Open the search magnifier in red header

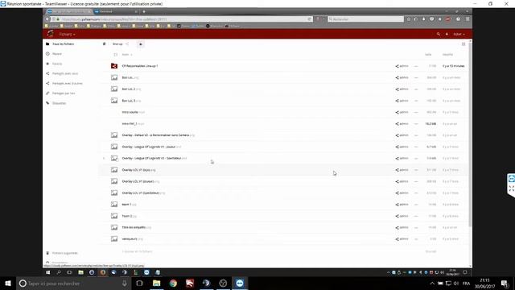(x=438, y=34)
